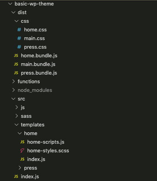157x181 pixels.
Task: Collapse the dist folder chevron
Action: [13, 13]
